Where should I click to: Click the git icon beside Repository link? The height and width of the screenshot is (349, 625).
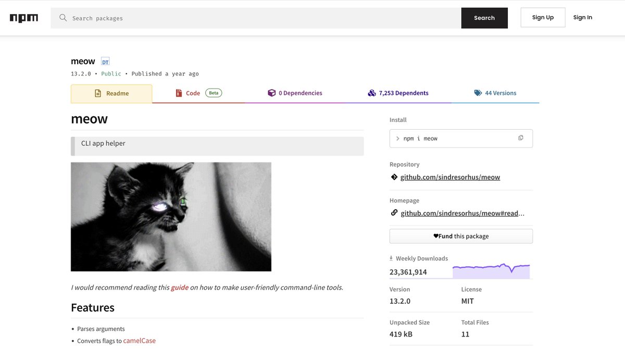[x=394, y=177]
